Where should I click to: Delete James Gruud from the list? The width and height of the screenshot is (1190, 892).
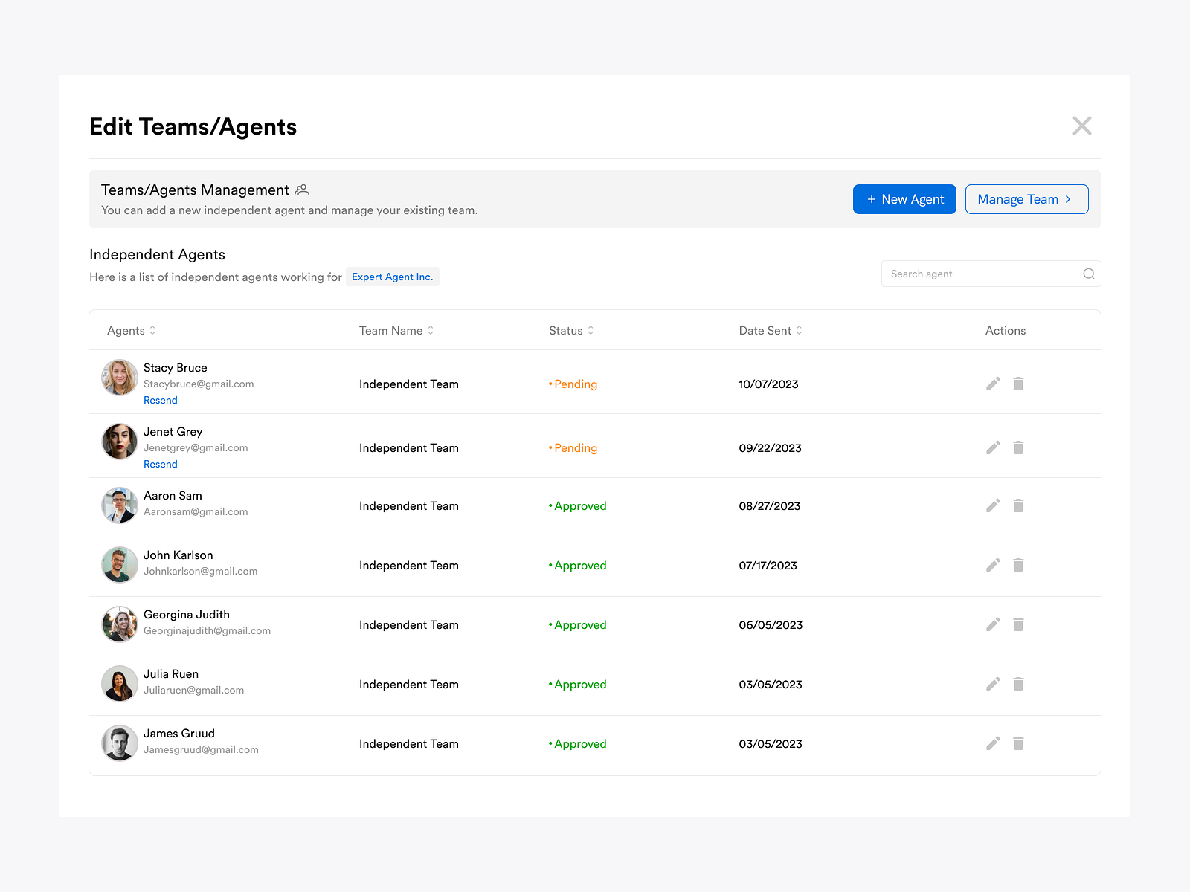(1018, 743)
